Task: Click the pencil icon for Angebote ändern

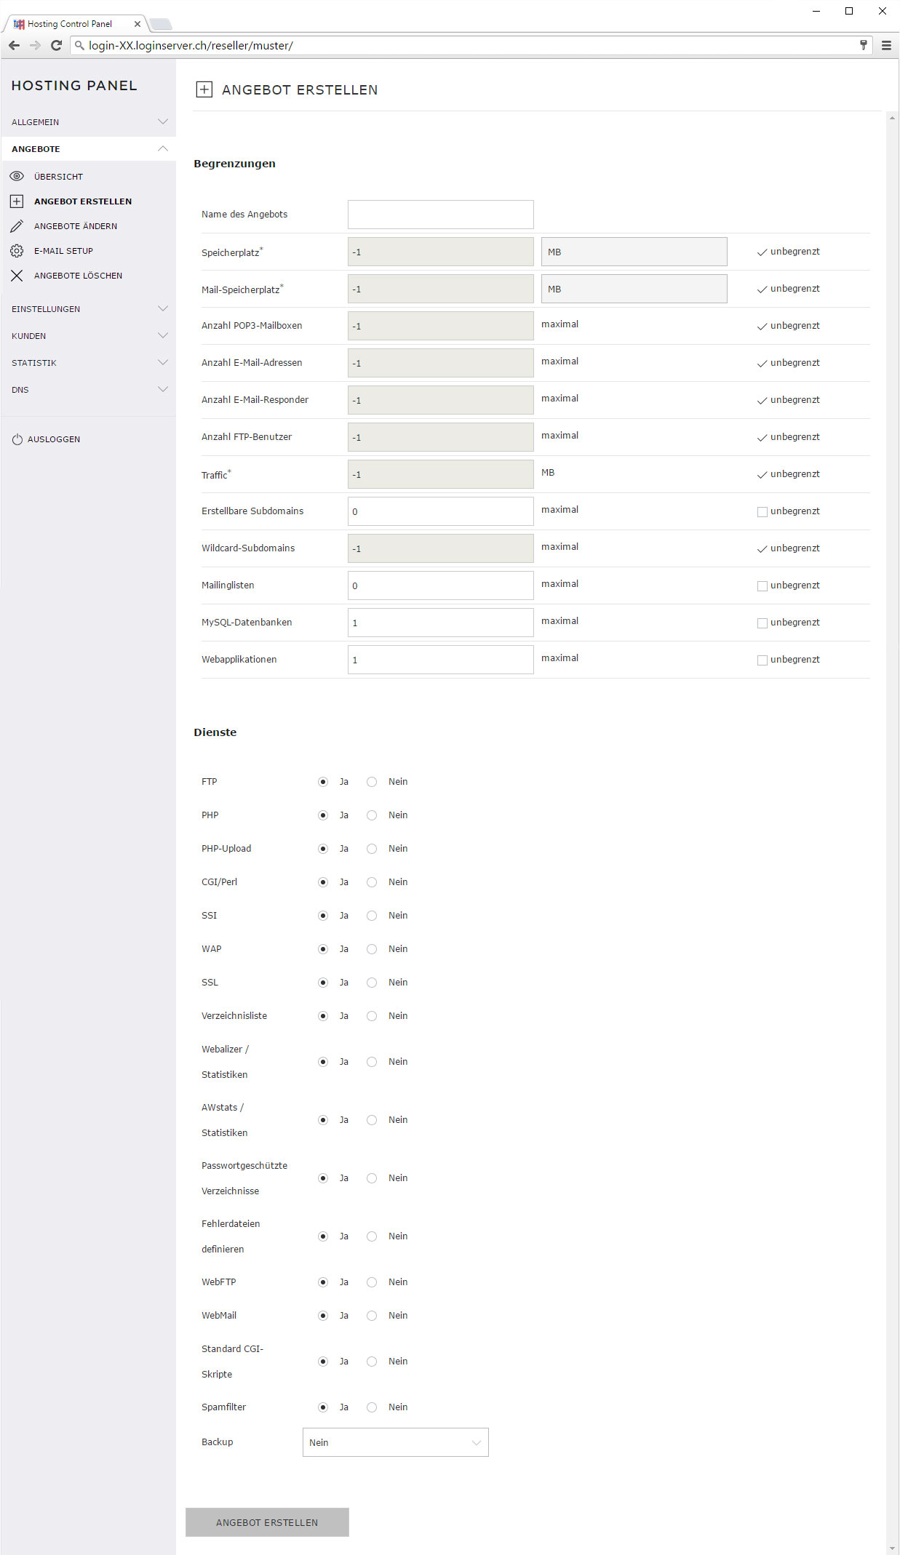Action: coord(17,226)
